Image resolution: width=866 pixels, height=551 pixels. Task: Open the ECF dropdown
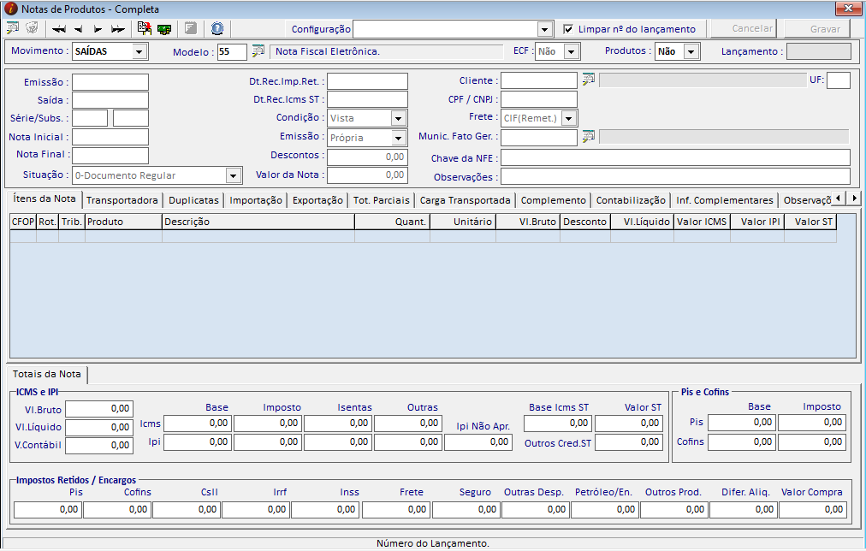point(572,51)
